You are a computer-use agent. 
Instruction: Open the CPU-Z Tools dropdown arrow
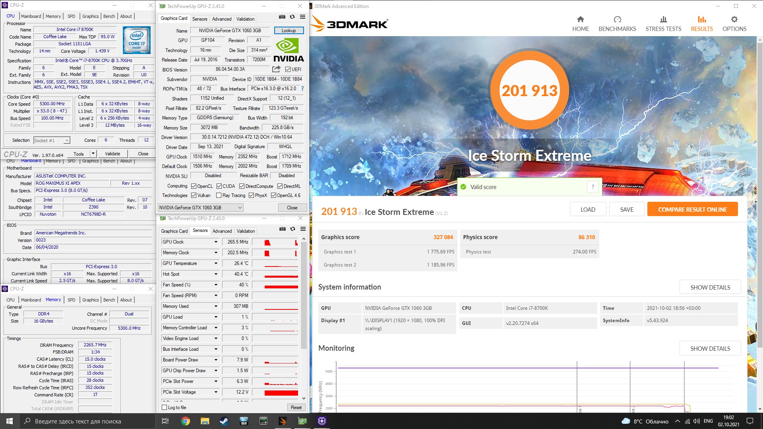pyautogui.click(x=93, y=154)
